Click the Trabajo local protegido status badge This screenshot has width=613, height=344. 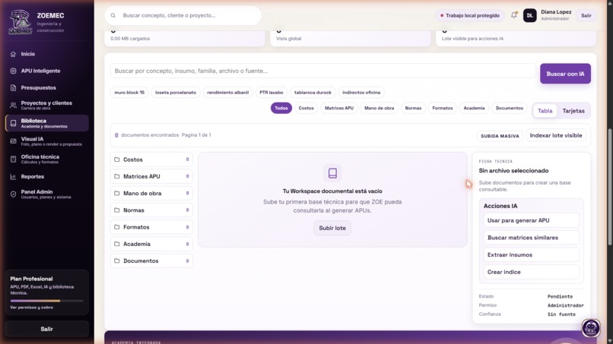[470, 16]
